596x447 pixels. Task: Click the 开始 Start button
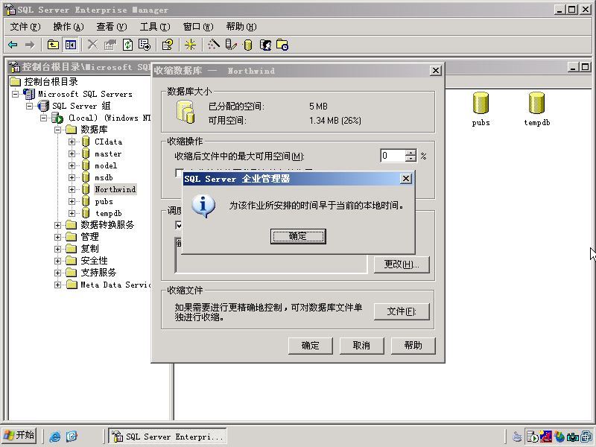point(19,436)
